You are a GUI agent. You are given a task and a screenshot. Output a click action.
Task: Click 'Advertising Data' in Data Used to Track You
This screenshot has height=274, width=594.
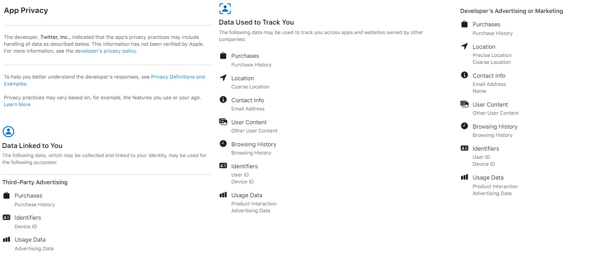click(251, 211)
